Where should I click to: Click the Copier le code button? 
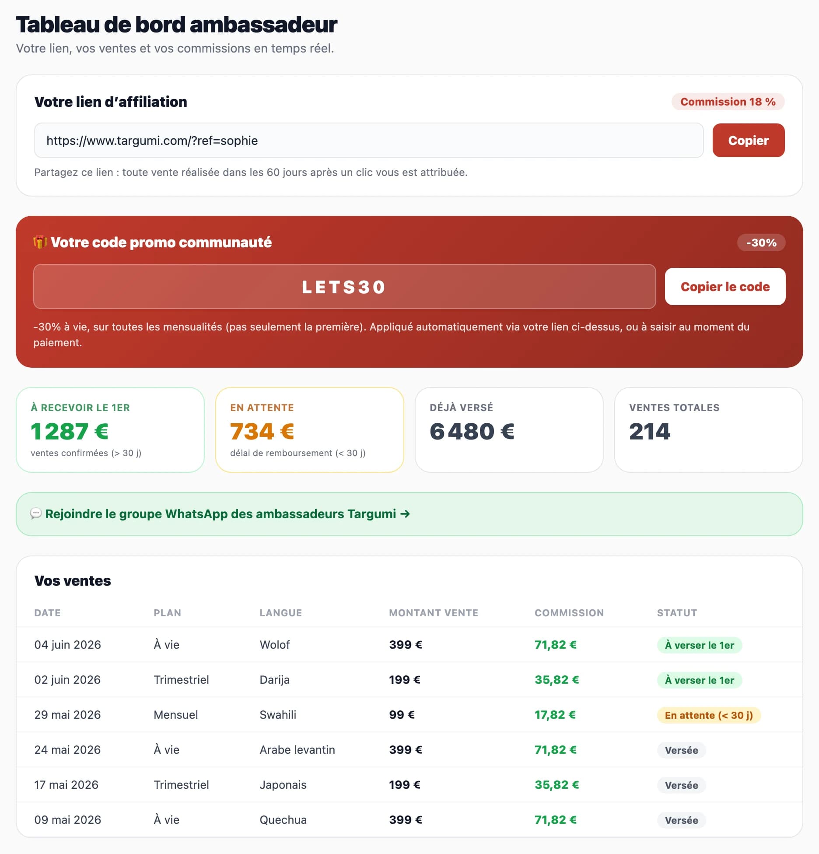tap(725, 287)
